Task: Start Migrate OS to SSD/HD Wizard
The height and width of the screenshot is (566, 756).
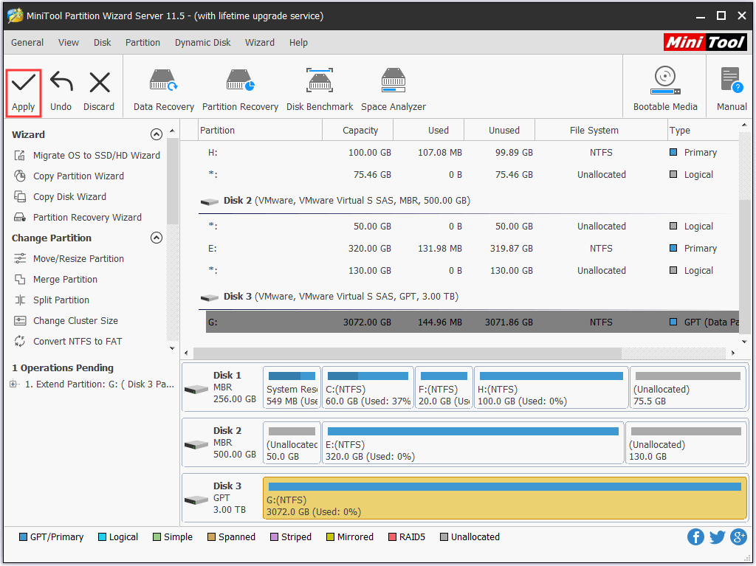Action: pyautogui.click(x=87, y=155)
